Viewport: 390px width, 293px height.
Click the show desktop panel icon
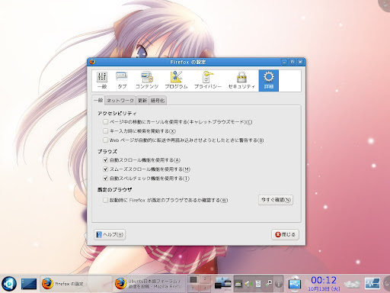point(29,284)
